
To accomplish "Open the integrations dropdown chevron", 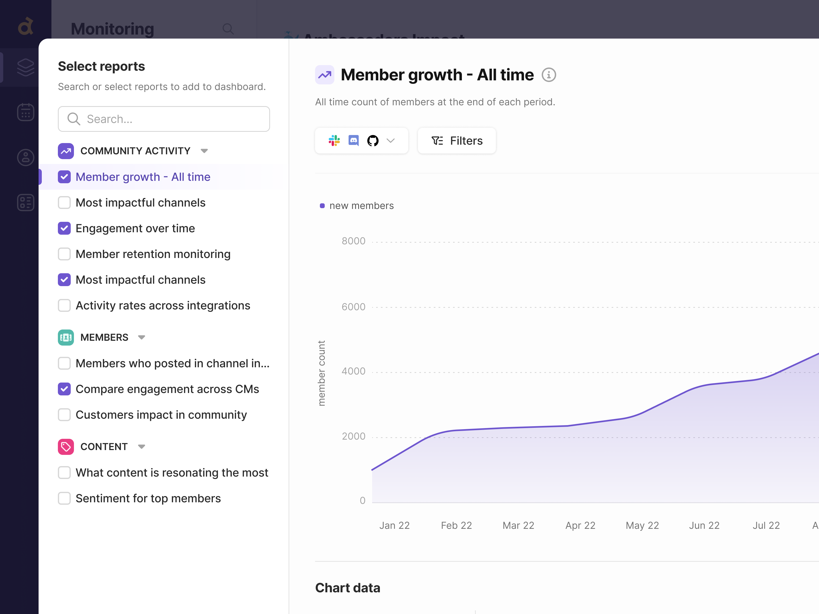I will point(391,140).
